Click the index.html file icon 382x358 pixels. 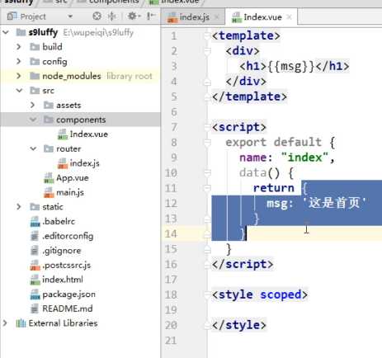pos(35,280)
